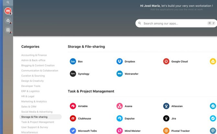Click the blue checkmark icon right of Jira
The width and height of the screenshot is (217, 134).
pos(213,118)
